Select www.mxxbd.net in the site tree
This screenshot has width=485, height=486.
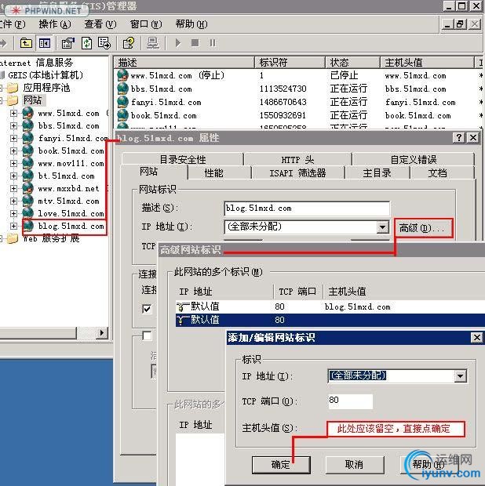(x=68, y=188)
